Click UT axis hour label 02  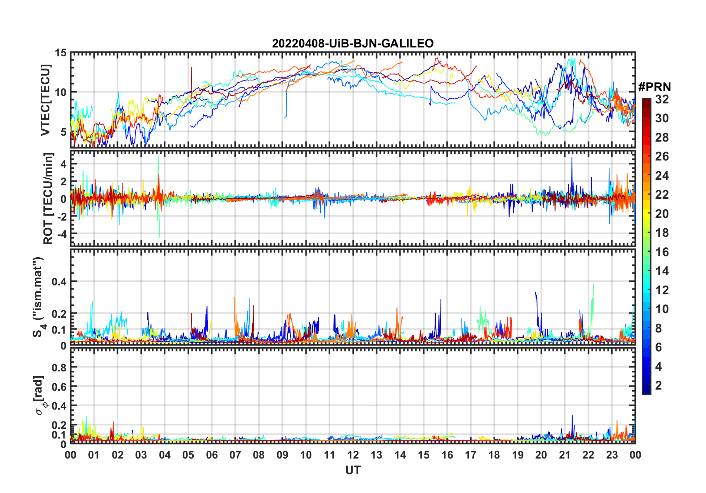click(118, 455)
